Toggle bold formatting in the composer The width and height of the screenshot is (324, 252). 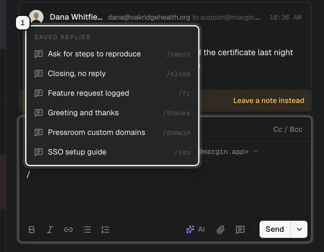[x=32, y=230]
